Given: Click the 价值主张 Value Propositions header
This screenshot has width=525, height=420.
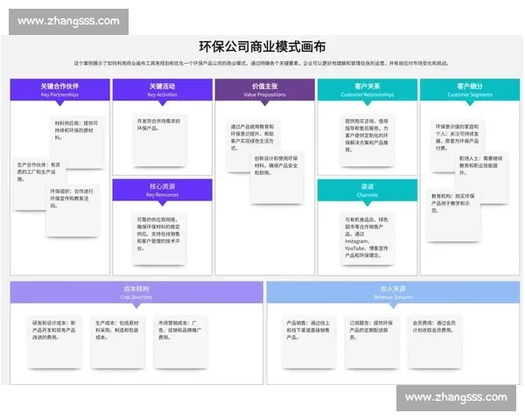Looking at the screenshot, I should tap(265, 90).
